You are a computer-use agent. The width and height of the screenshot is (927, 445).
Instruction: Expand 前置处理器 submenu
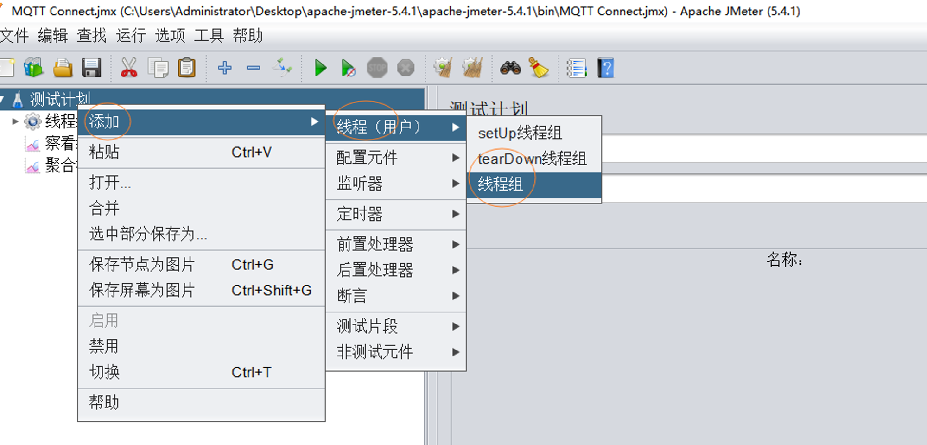[396, 244]
